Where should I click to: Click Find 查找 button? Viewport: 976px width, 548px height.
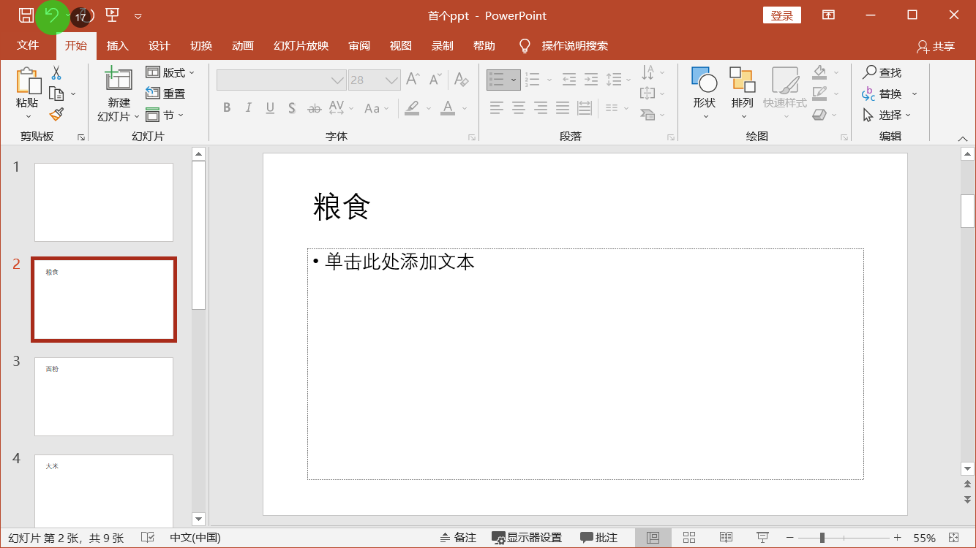click(882, 72)
